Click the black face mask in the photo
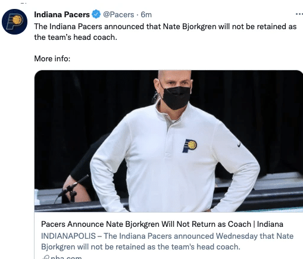 [176, 98]
